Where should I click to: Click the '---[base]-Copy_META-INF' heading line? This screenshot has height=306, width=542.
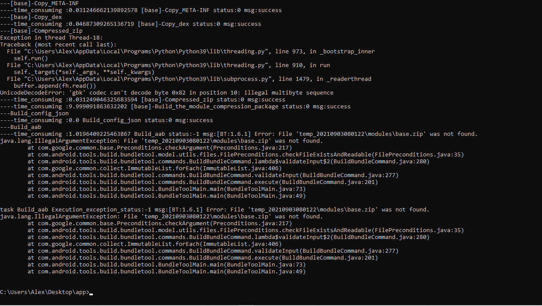pyautogui.click(x=40, y=3)
